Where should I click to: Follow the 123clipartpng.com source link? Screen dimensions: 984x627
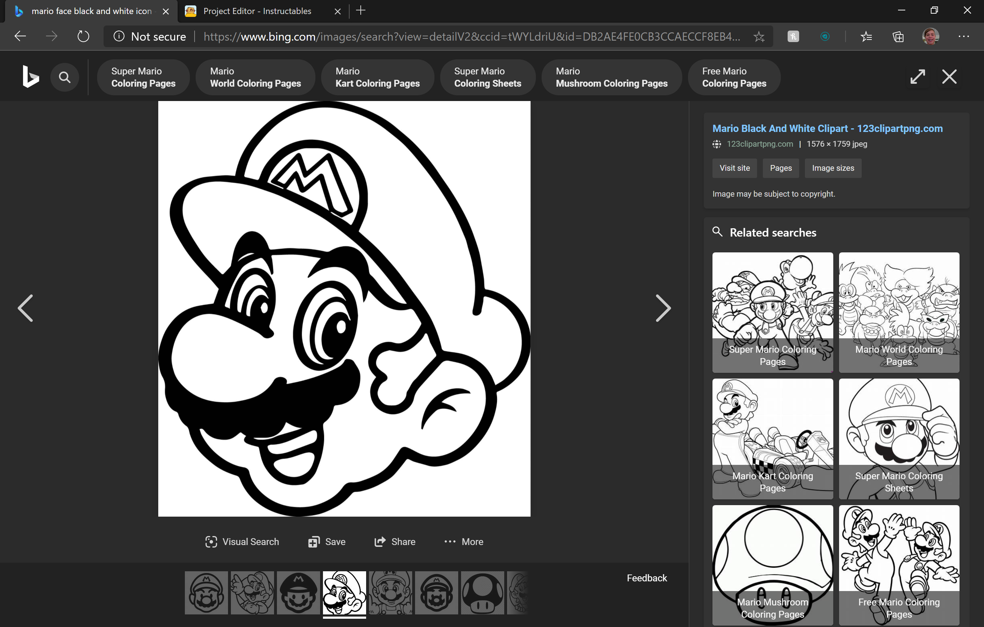click(x=759, y=144)
